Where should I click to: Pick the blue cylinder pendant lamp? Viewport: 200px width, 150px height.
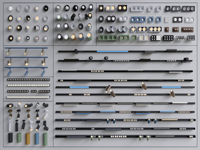pos(37,138)
